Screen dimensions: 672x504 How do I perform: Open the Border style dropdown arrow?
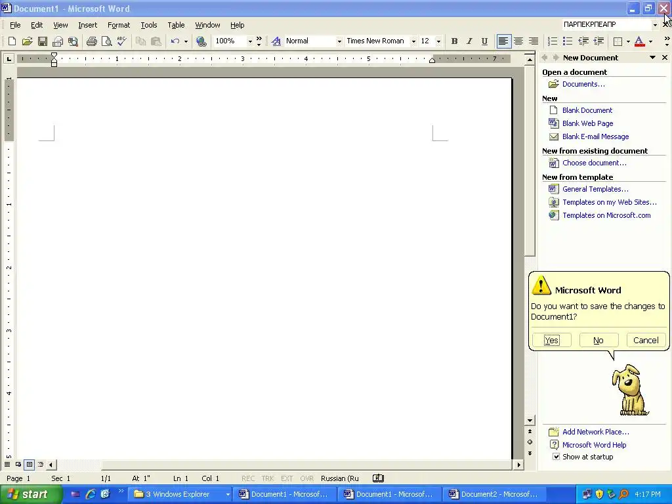pyautogui.click(x=628, y=41)
